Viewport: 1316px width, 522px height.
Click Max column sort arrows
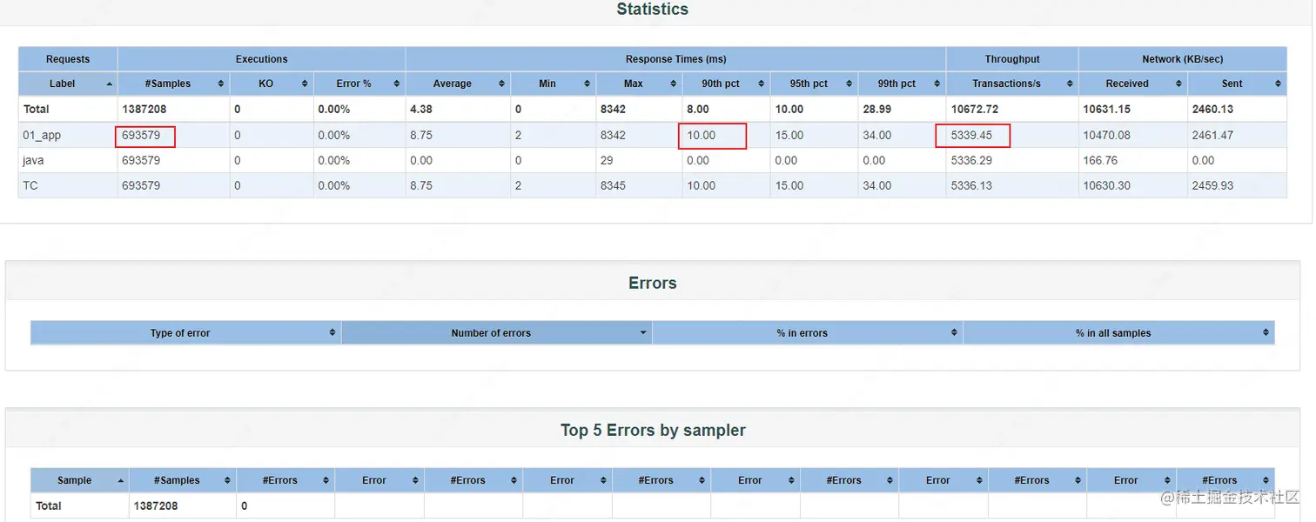[674, 84]
